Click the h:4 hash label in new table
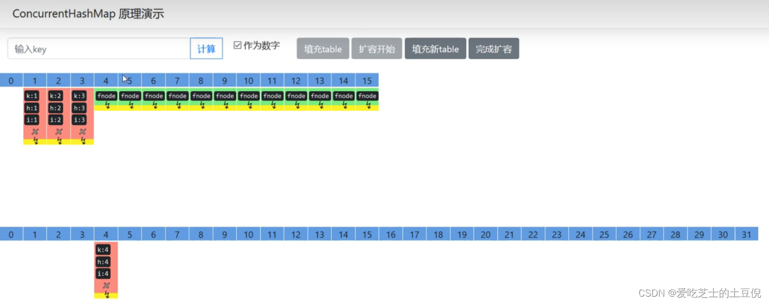 click(x=104, y=262)
